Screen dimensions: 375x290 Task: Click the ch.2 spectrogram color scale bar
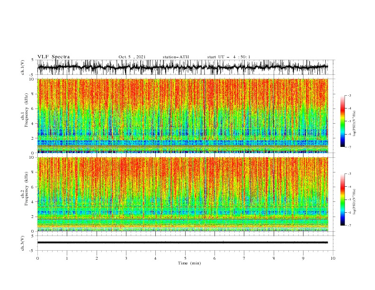342,199
